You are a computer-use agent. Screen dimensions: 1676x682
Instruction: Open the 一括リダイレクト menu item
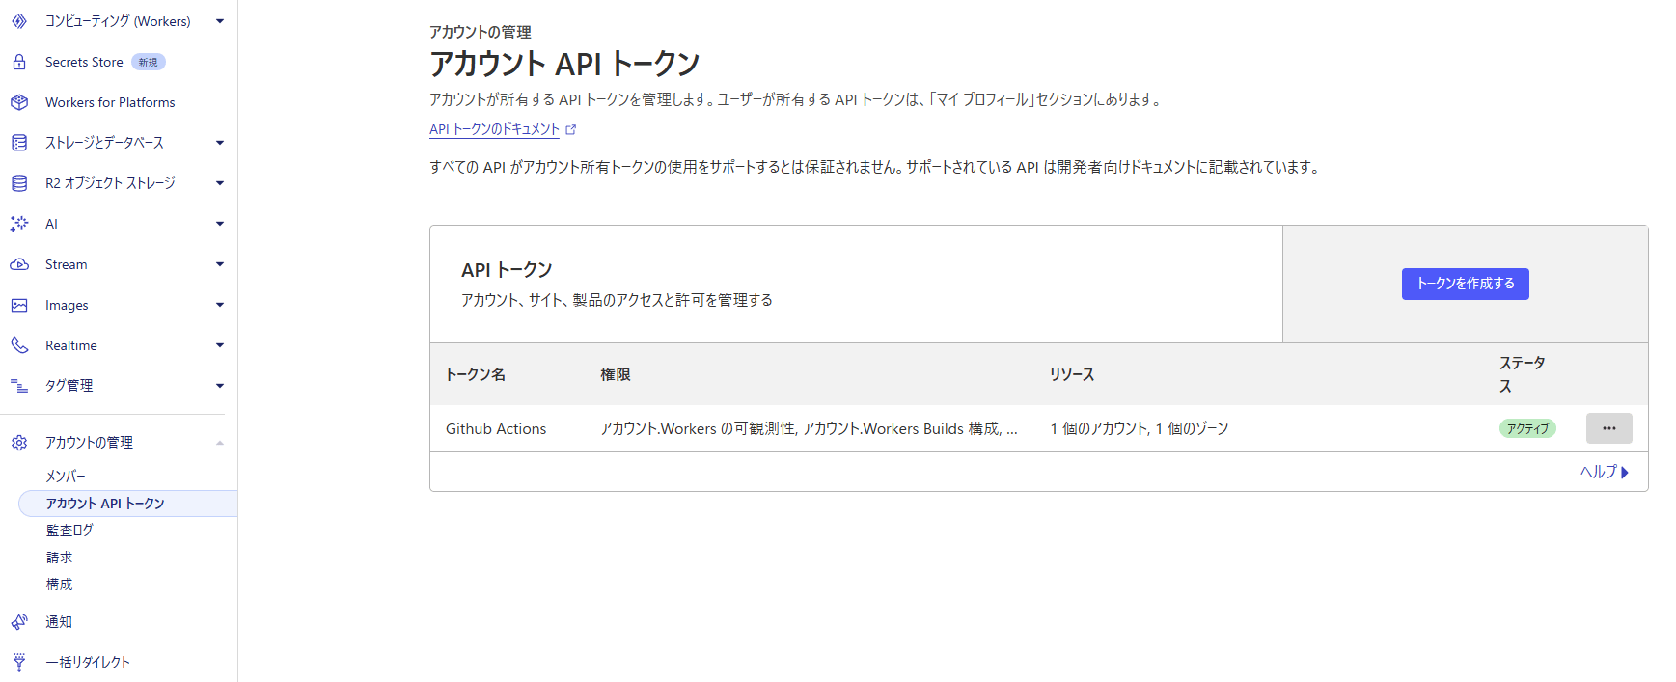click(88, 663)
